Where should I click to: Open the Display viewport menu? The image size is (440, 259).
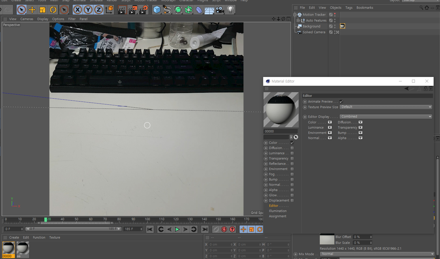43,19
